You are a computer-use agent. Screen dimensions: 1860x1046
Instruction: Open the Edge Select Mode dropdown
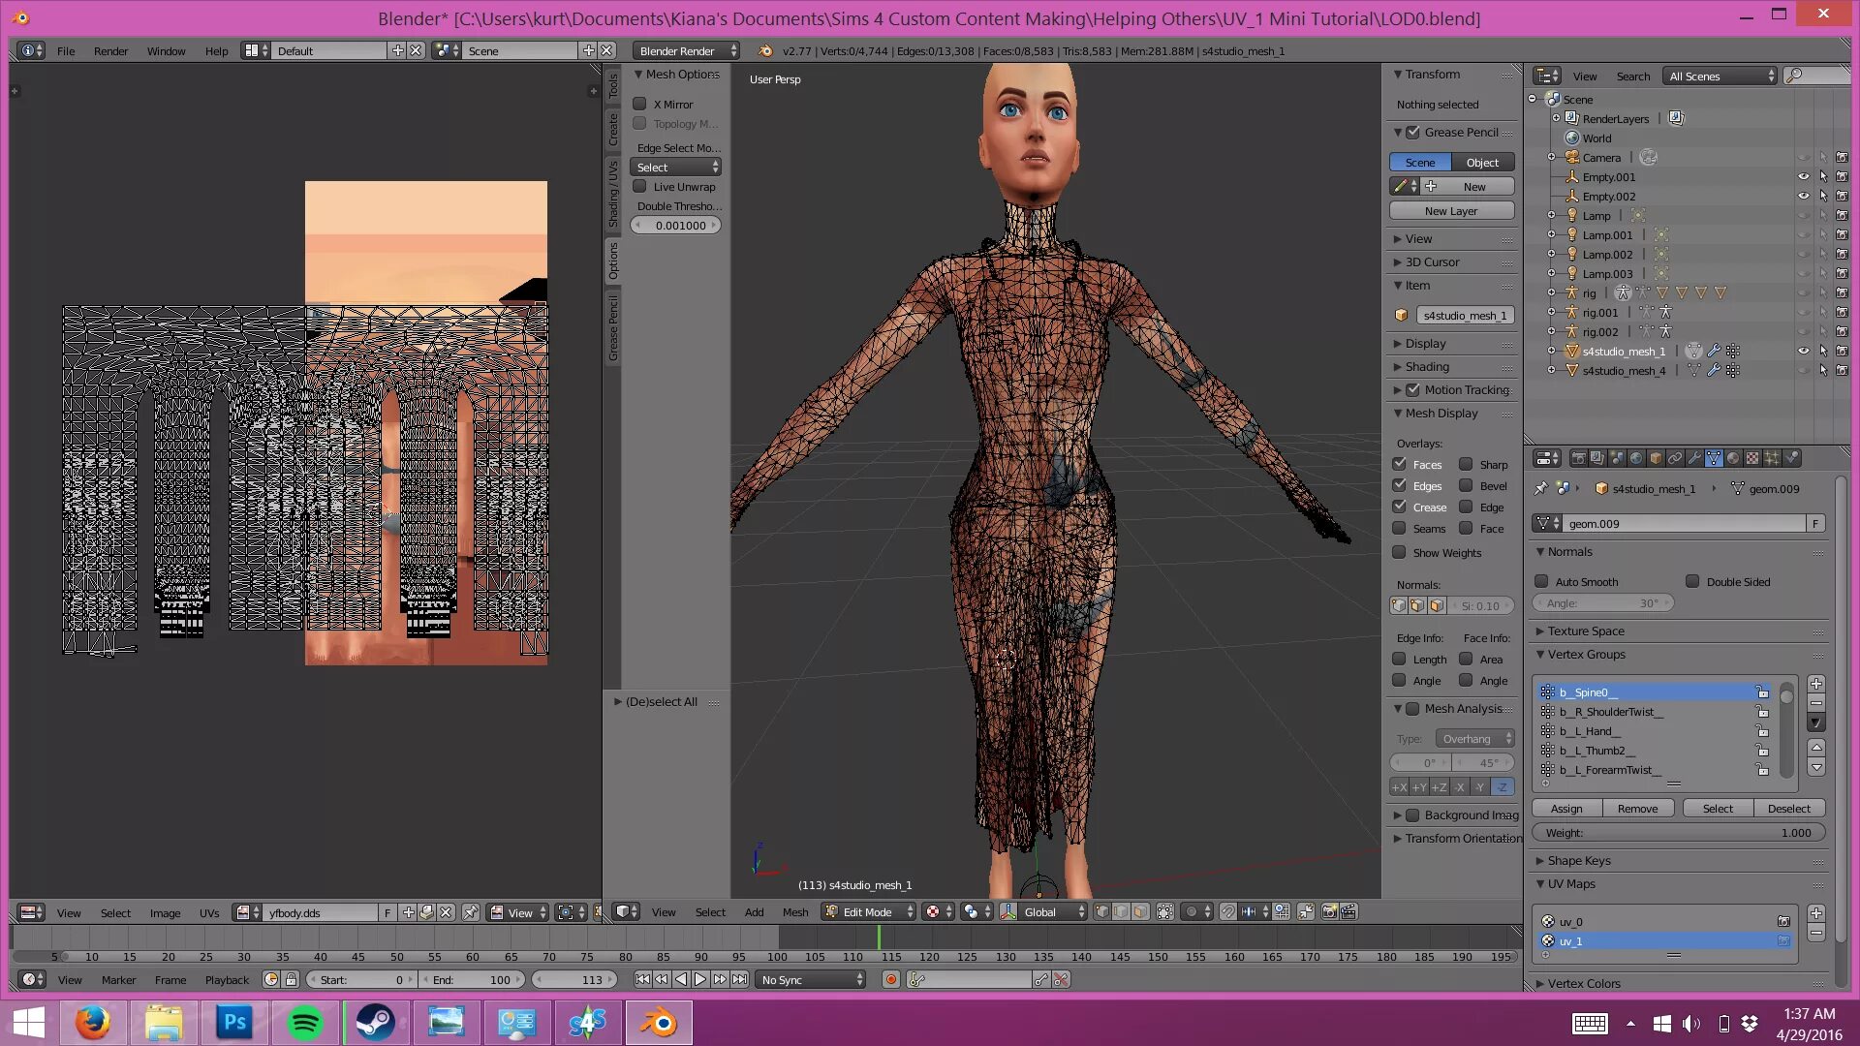tap(676, 168)
